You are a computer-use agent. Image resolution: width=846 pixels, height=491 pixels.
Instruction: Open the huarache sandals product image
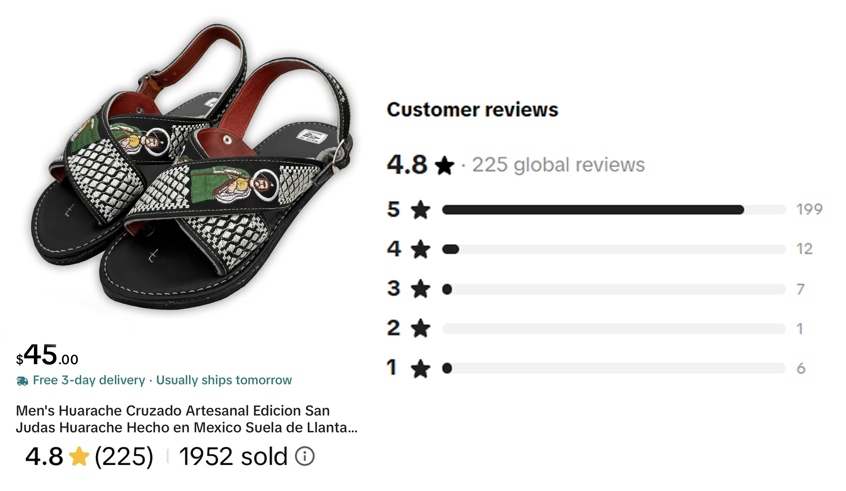point(191,167)
